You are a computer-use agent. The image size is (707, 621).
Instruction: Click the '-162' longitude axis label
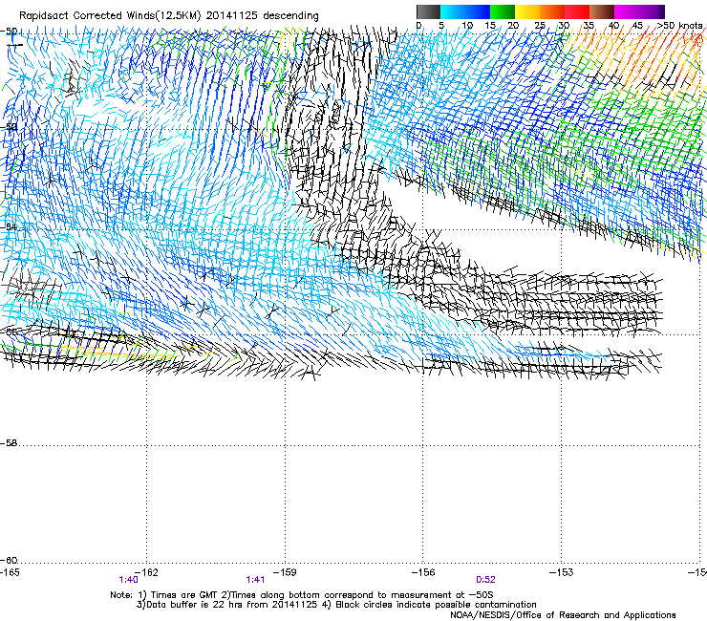tap(147, 572)
